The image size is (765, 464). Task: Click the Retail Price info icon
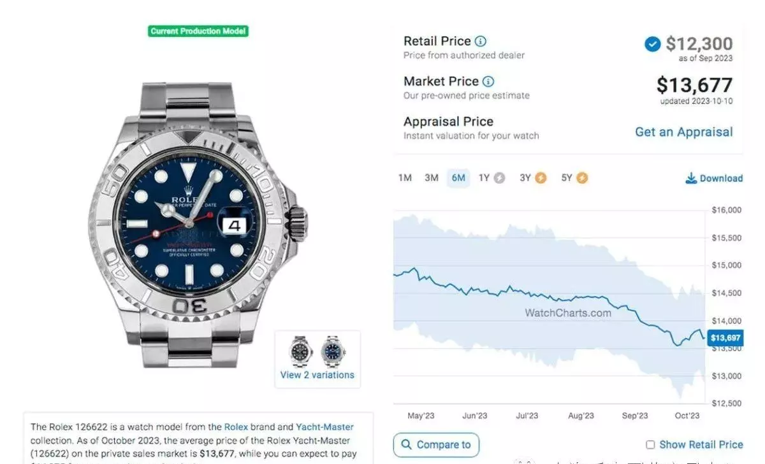[481, 41]
